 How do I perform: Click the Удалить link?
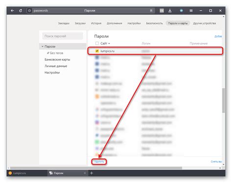(x=99, y=161)
